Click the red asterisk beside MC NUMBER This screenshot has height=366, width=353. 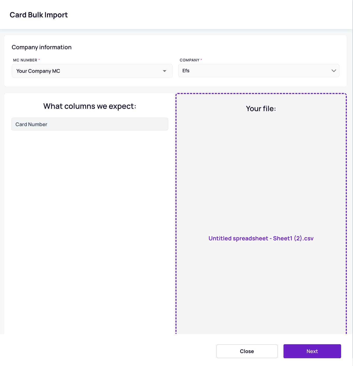39,60
